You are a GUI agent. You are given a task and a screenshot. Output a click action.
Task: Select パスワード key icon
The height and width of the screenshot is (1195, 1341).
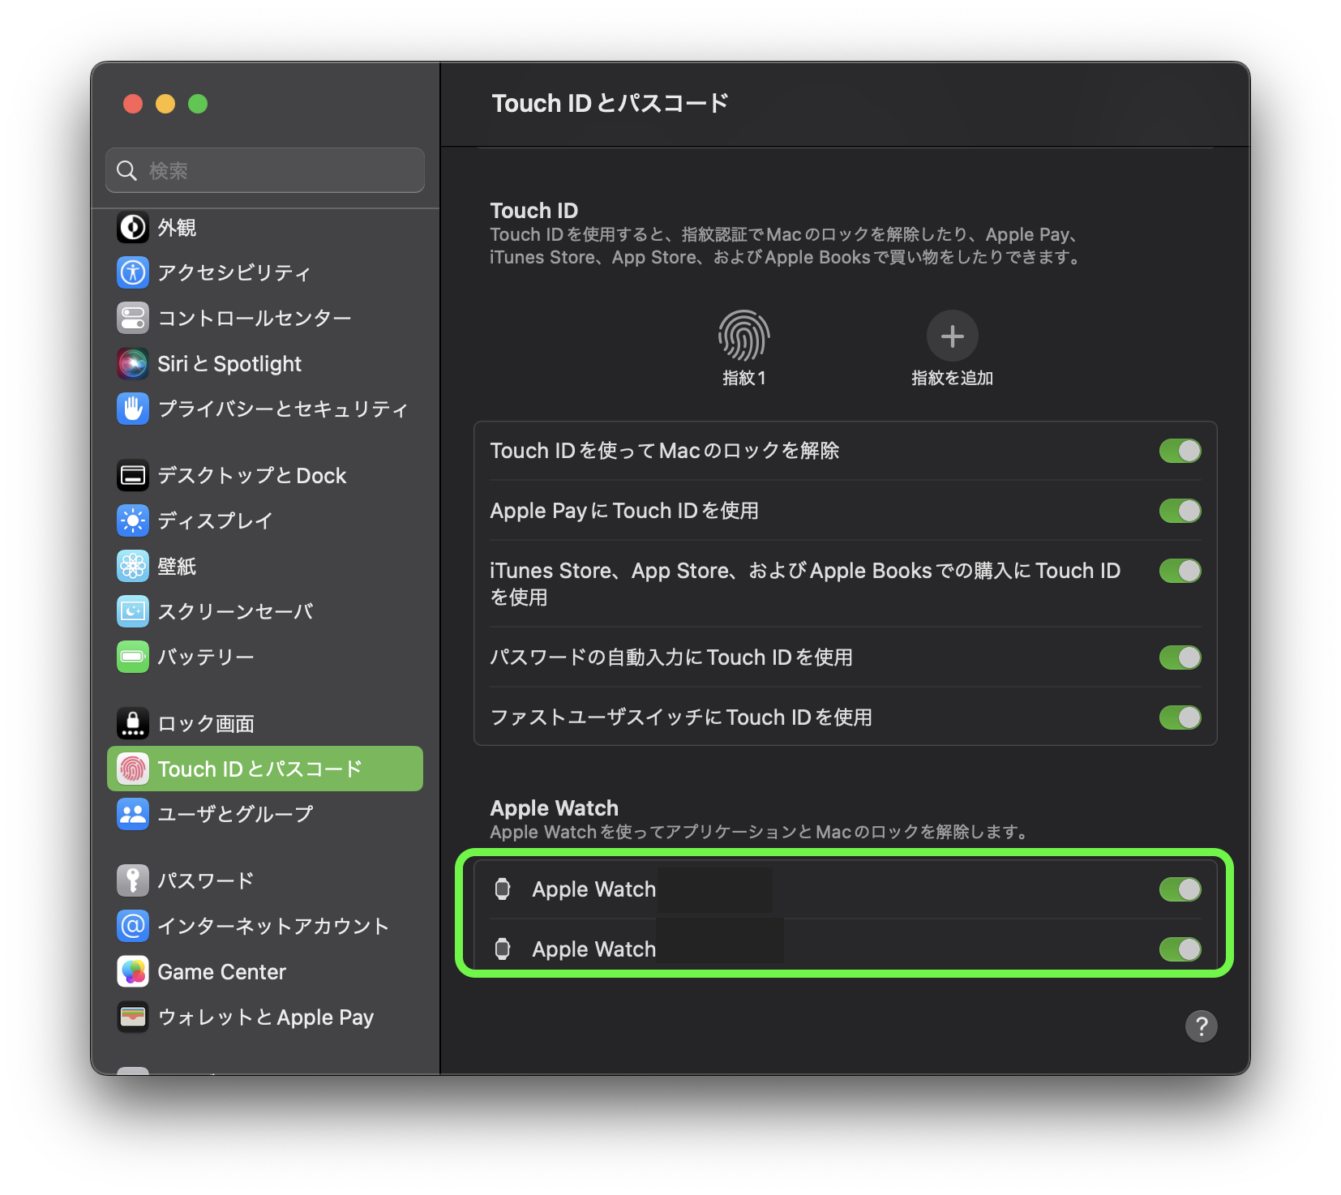133,880
